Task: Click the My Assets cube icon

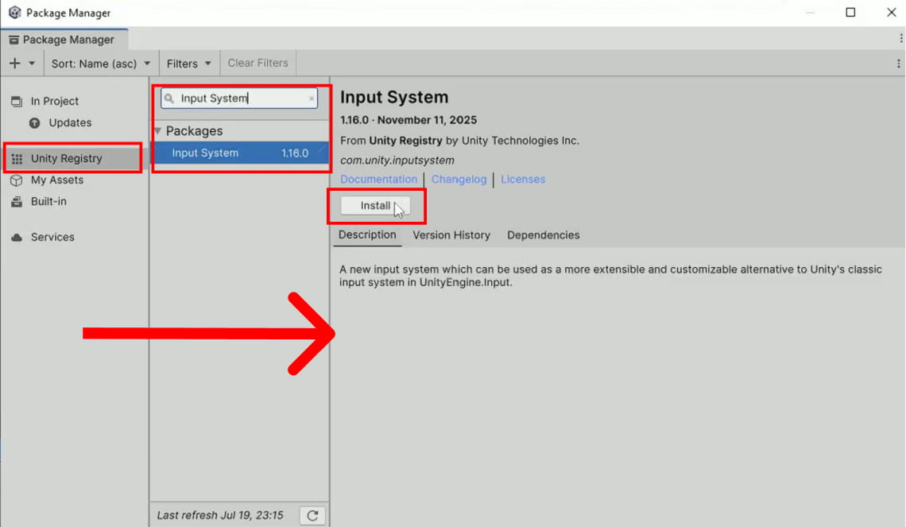Action: click(x=16, y=180)
